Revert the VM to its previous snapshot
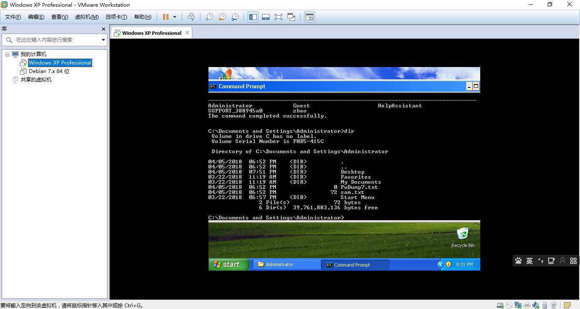 coord(222,17)
